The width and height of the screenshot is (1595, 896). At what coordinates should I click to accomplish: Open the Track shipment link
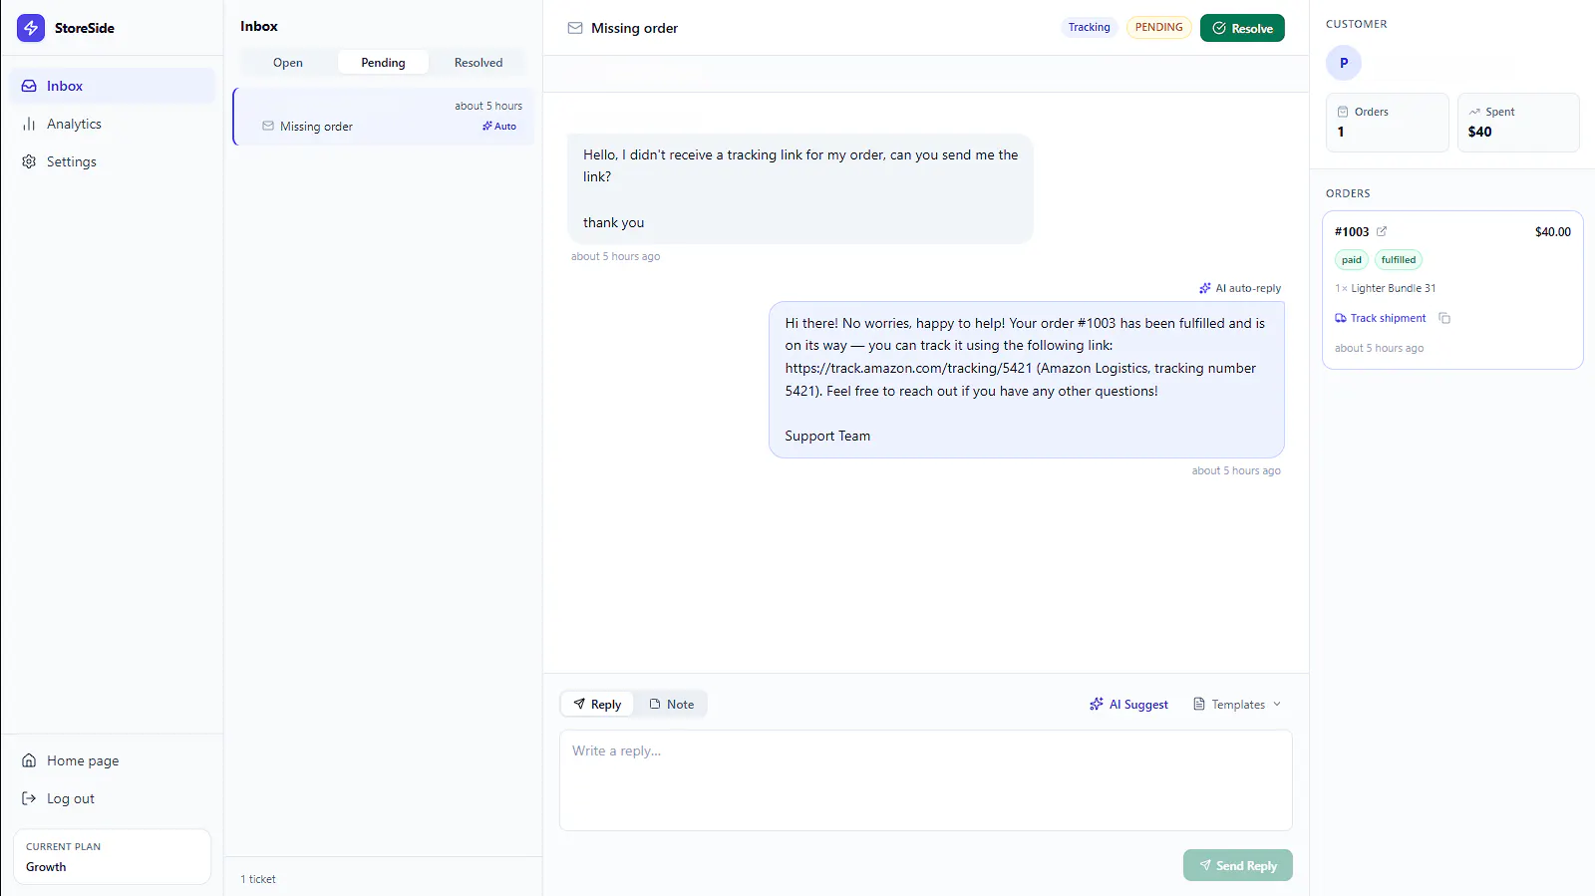[1381, 318]
